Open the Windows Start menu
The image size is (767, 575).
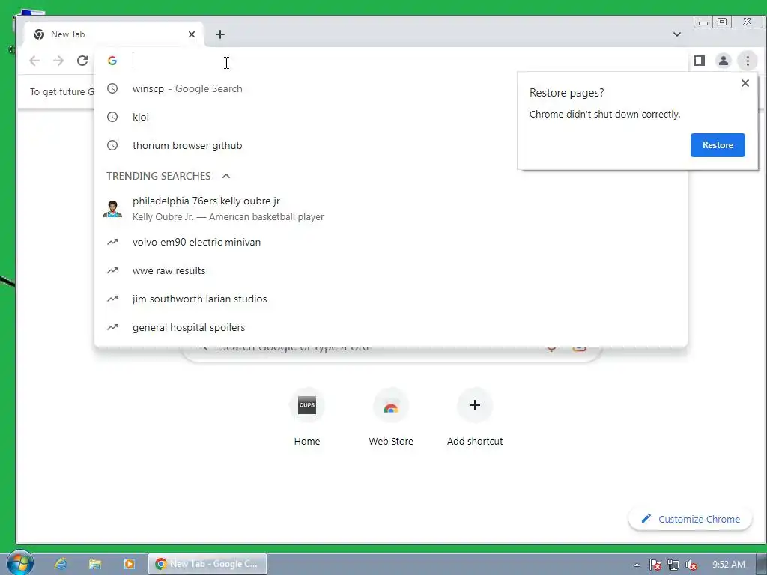coord(19,563)
